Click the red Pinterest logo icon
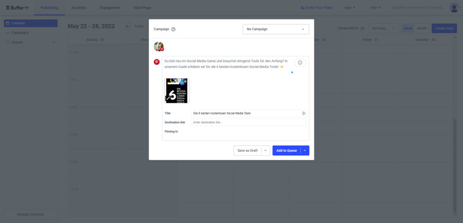 (156, 62)
